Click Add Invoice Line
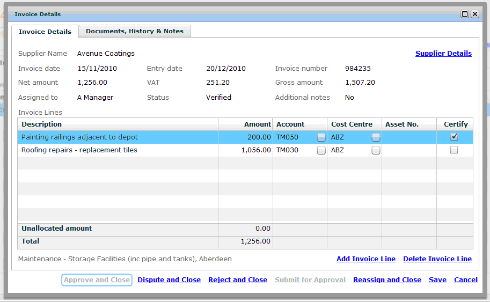This screenshot has height=302, width=490. pos(366,259)
